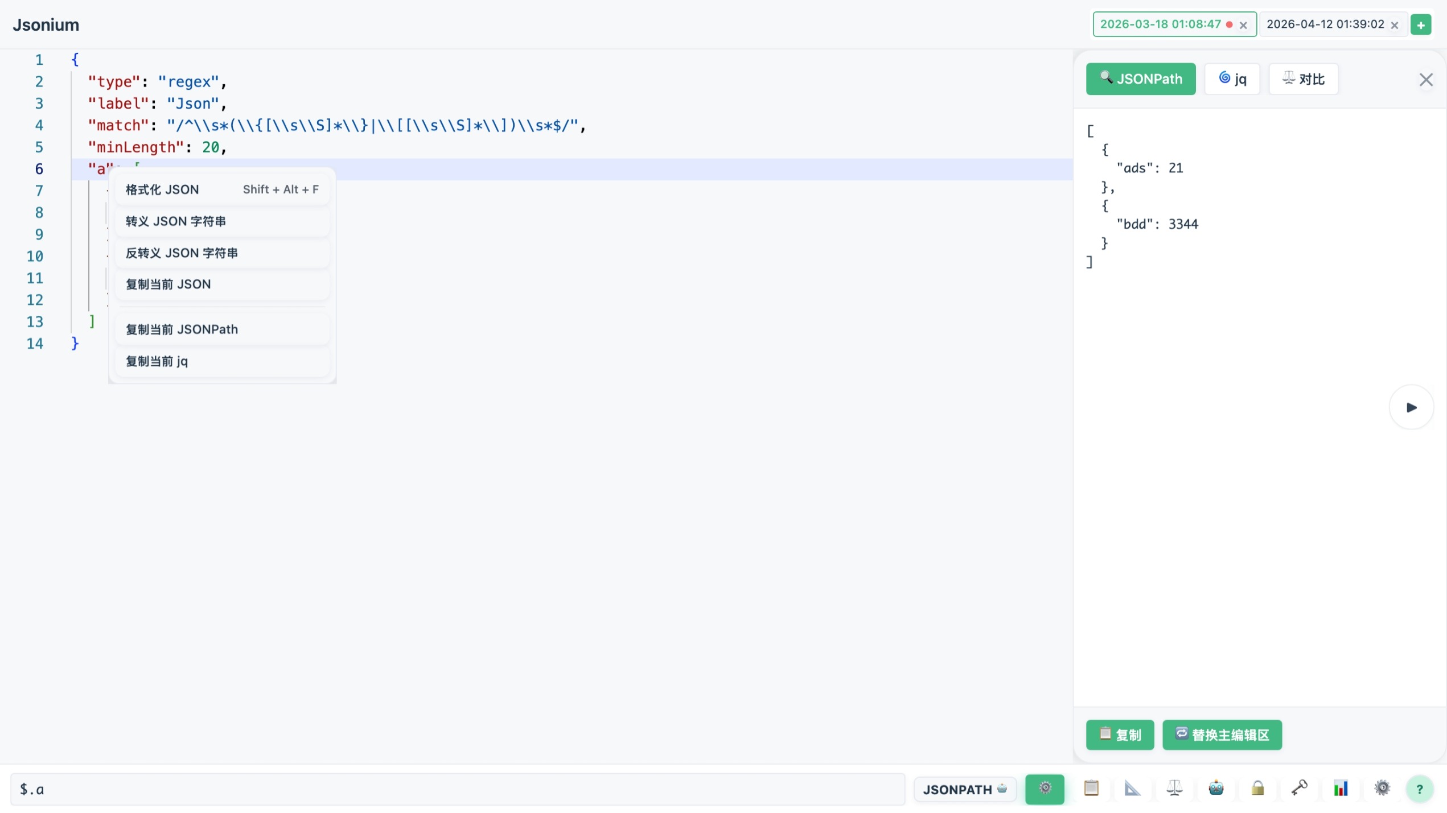The width and height of the screenshot is (1447, 813).
Task: Click the key icon
Action: [1299, 789]
